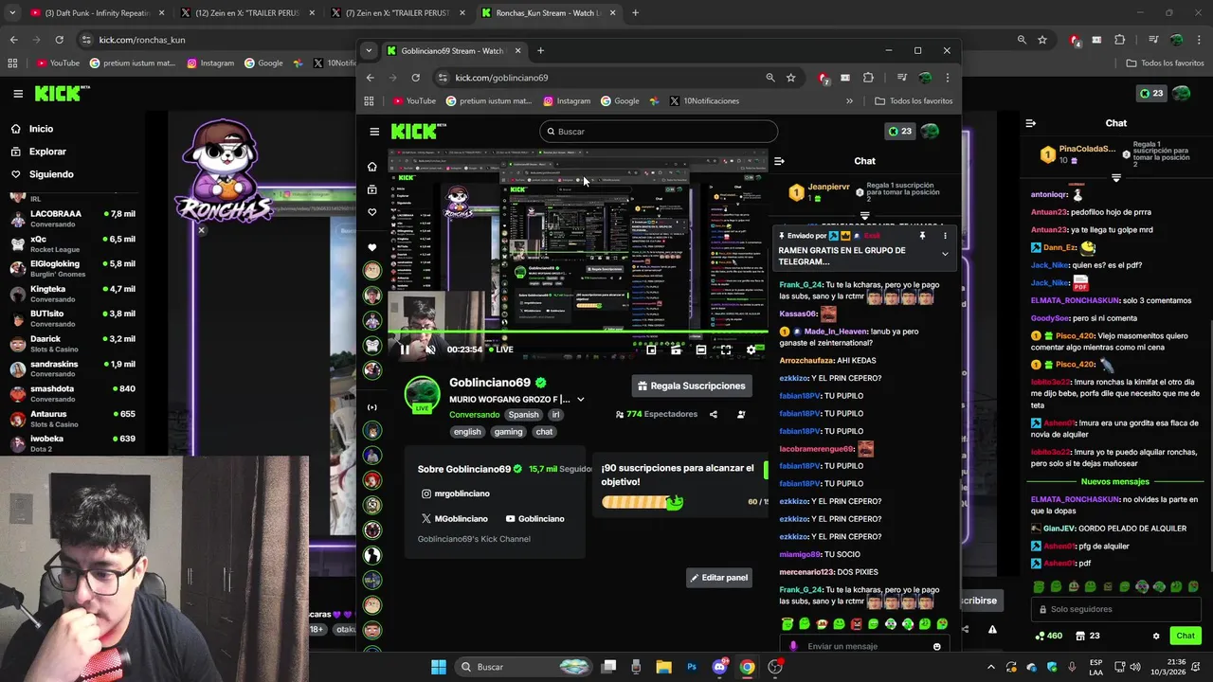The height and width of the screenshot is (682, 1213).
Task: Click the search field labeled Buscar on Kick
Action: (659, 132)
